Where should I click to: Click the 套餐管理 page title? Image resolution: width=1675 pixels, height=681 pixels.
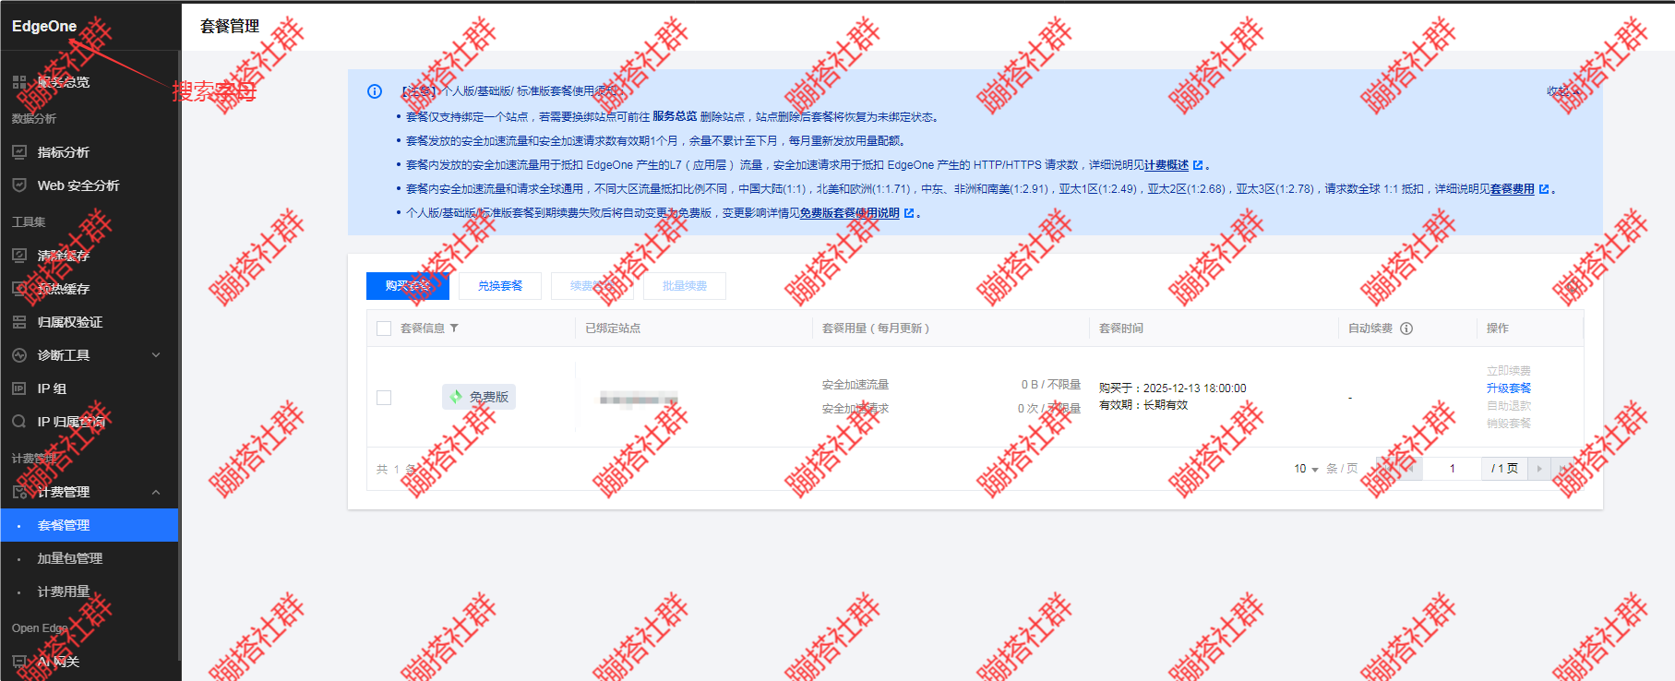coord(230,27)
